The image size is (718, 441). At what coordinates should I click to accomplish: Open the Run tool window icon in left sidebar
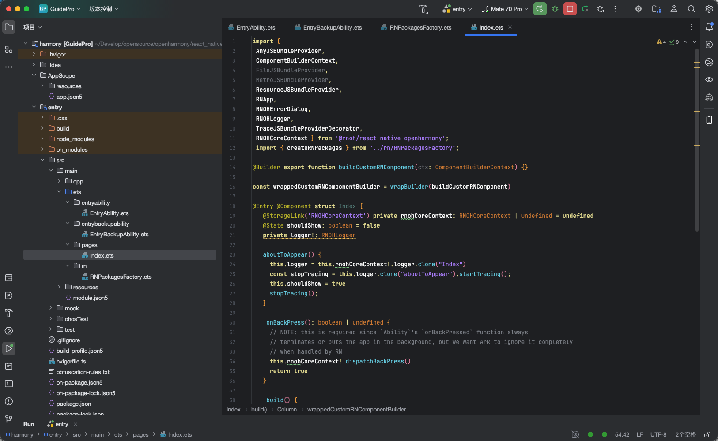9,348
